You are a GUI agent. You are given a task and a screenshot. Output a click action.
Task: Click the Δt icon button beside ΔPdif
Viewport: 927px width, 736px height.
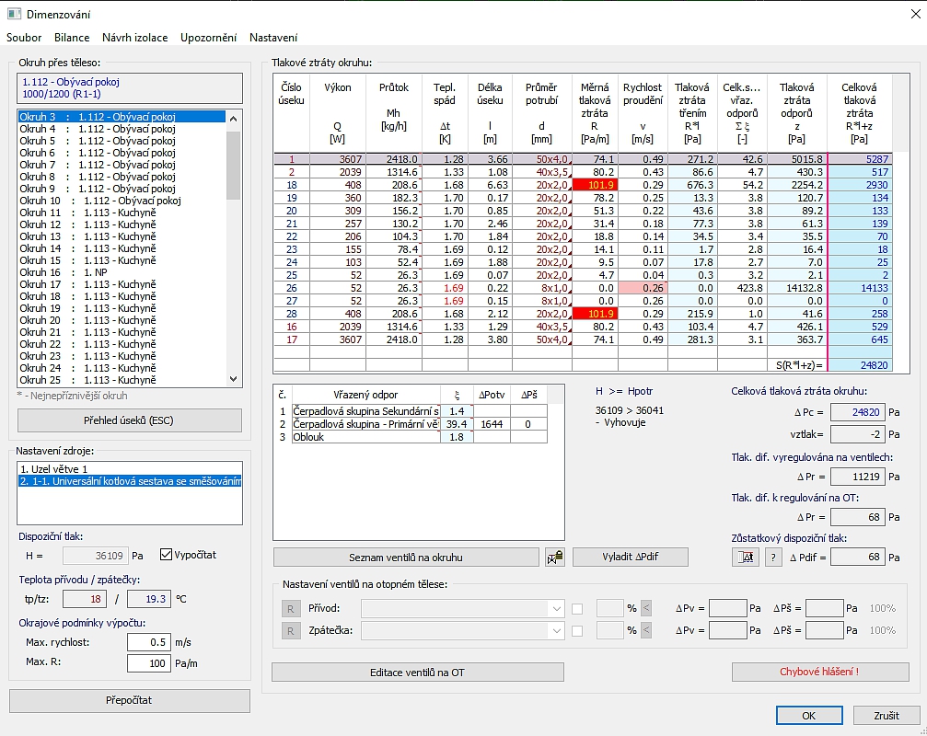pos(746,557)
